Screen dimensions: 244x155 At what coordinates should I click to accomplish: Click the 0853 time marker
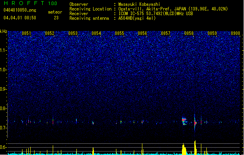(73, 33)
